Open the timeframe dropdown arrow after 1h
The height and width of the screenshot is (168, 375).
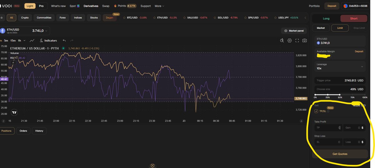[x=25, y=41]
